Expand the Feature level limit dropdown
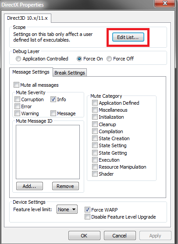The height and width of the screenshot is (244, 178). pyautogui.click(x=67, y=209)
